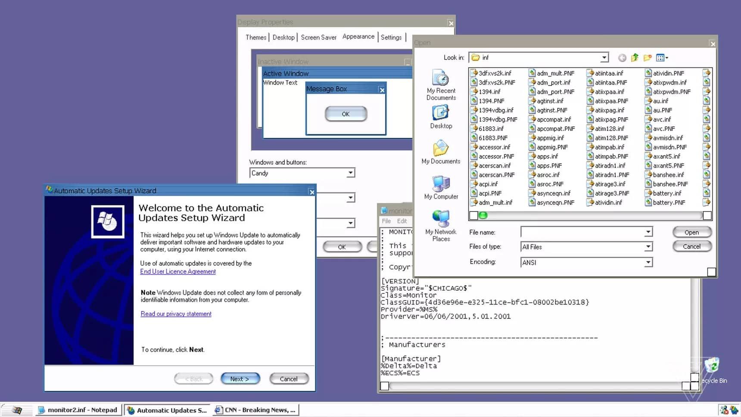Screen dimensions: 741x417
Task: Click Next in the Automatic Updates wizard
Action: point(240,378)
